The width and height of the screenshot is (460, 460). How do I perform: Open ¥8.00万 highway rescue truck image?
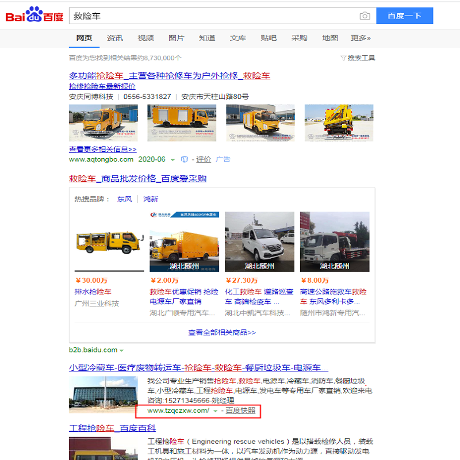pos(335,242)
